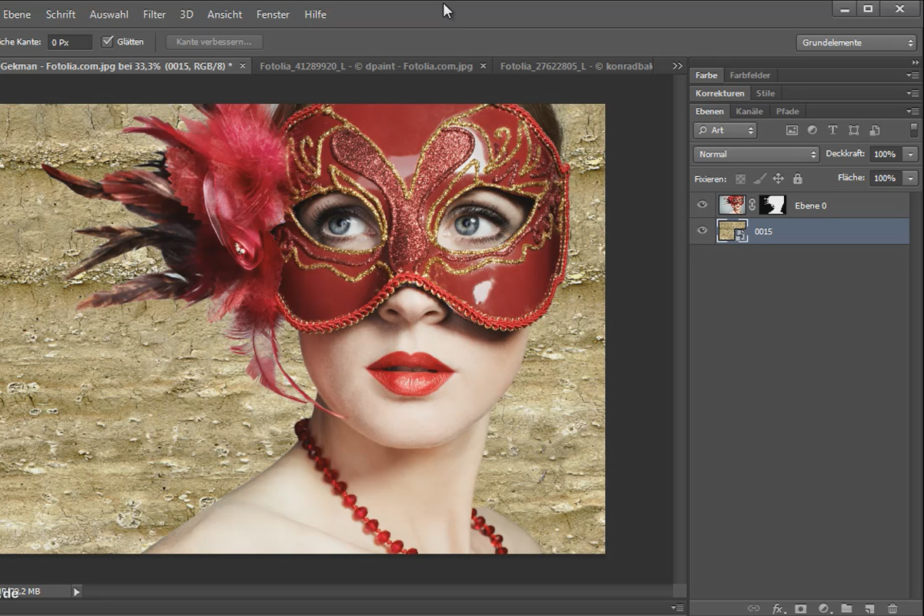Expand the Deckkraft opacity arrow
The height and width of the screenshot is (616, 924).
(x=911, y=154)
